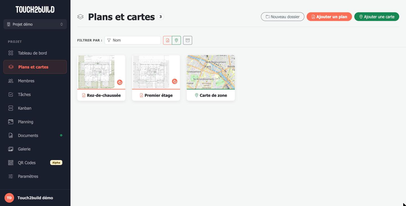Open the Tâches section
Image resolution: width=406 pixels, height=206 pixels.
pyautogui.click(x=35, y=94)
